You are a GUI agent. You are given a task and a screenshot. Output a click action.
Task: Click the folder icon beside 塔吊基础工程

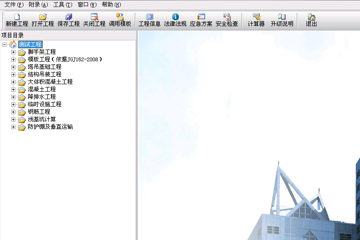click(22, 67)
